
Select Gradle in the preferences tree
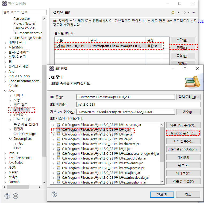pyautogui.click(x=13, y=86)
